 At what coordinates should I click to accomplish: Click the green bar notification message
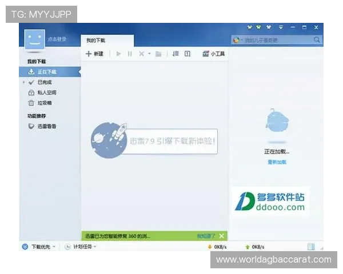click(118, 236)
